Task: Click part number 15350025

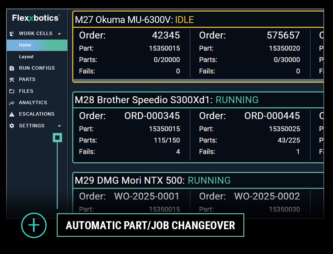Action: pos(285,129)
